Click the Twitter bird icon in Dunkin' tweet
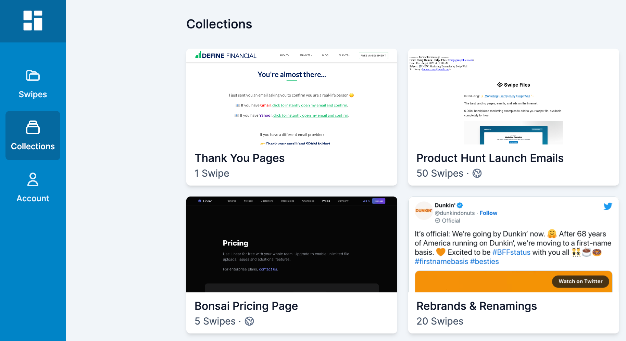 (608, 206)
